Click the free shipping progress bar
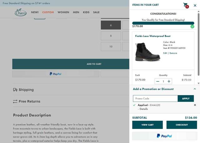 click(163, 23)
